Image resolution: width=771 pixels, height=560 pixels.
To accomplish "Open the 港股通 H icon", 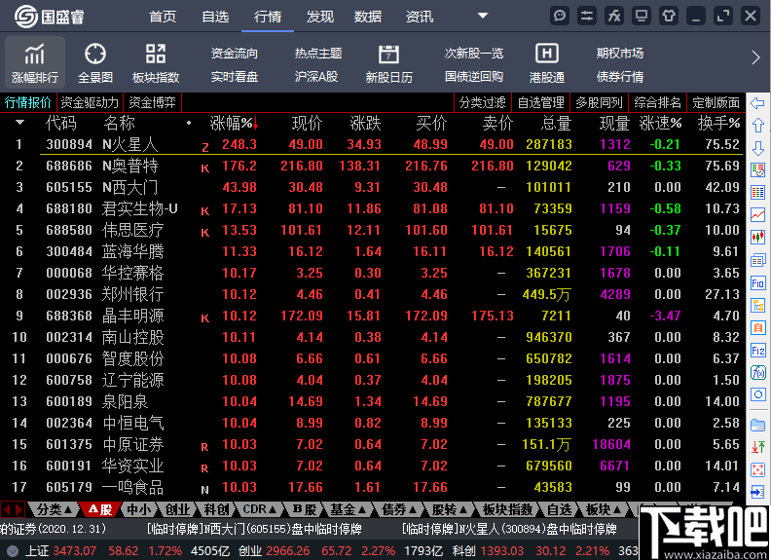I will click(x=546, y=63).
